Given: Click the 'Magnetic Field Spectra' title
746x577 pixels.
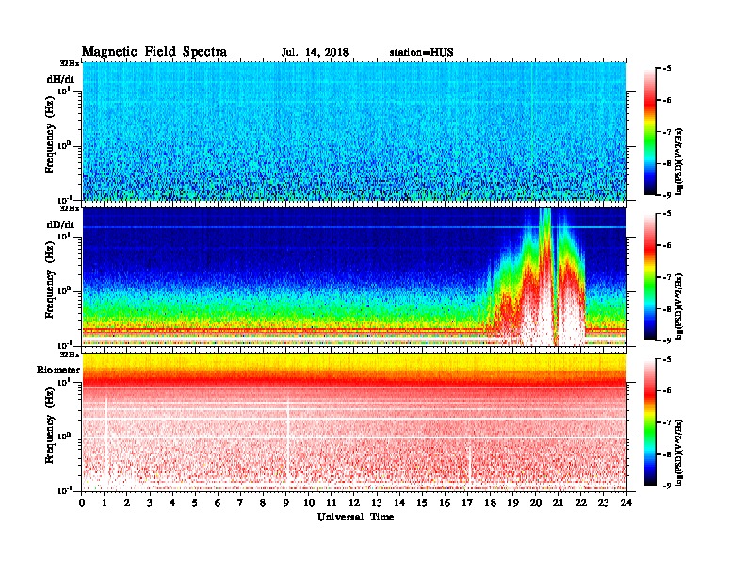Looking at the screenshot, I should pyautogui.click(x=154, y=52).
